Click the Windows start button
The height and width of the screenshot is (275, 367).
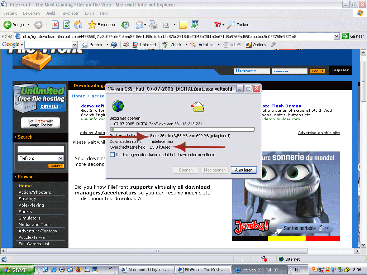17,270
